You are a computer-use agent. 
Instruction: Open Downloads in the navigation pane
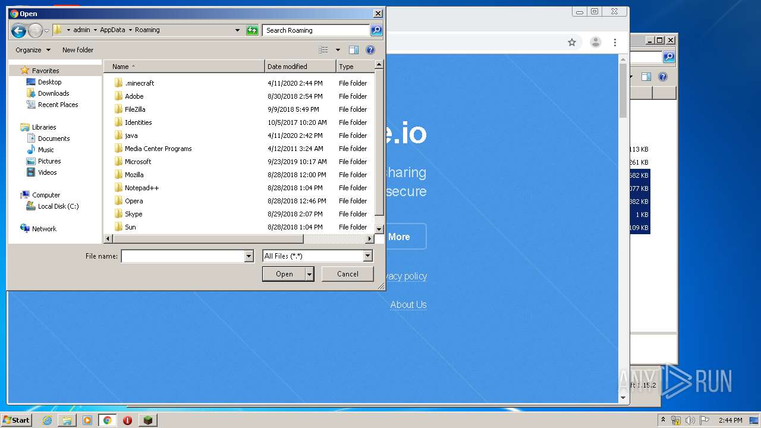point(54,93)
